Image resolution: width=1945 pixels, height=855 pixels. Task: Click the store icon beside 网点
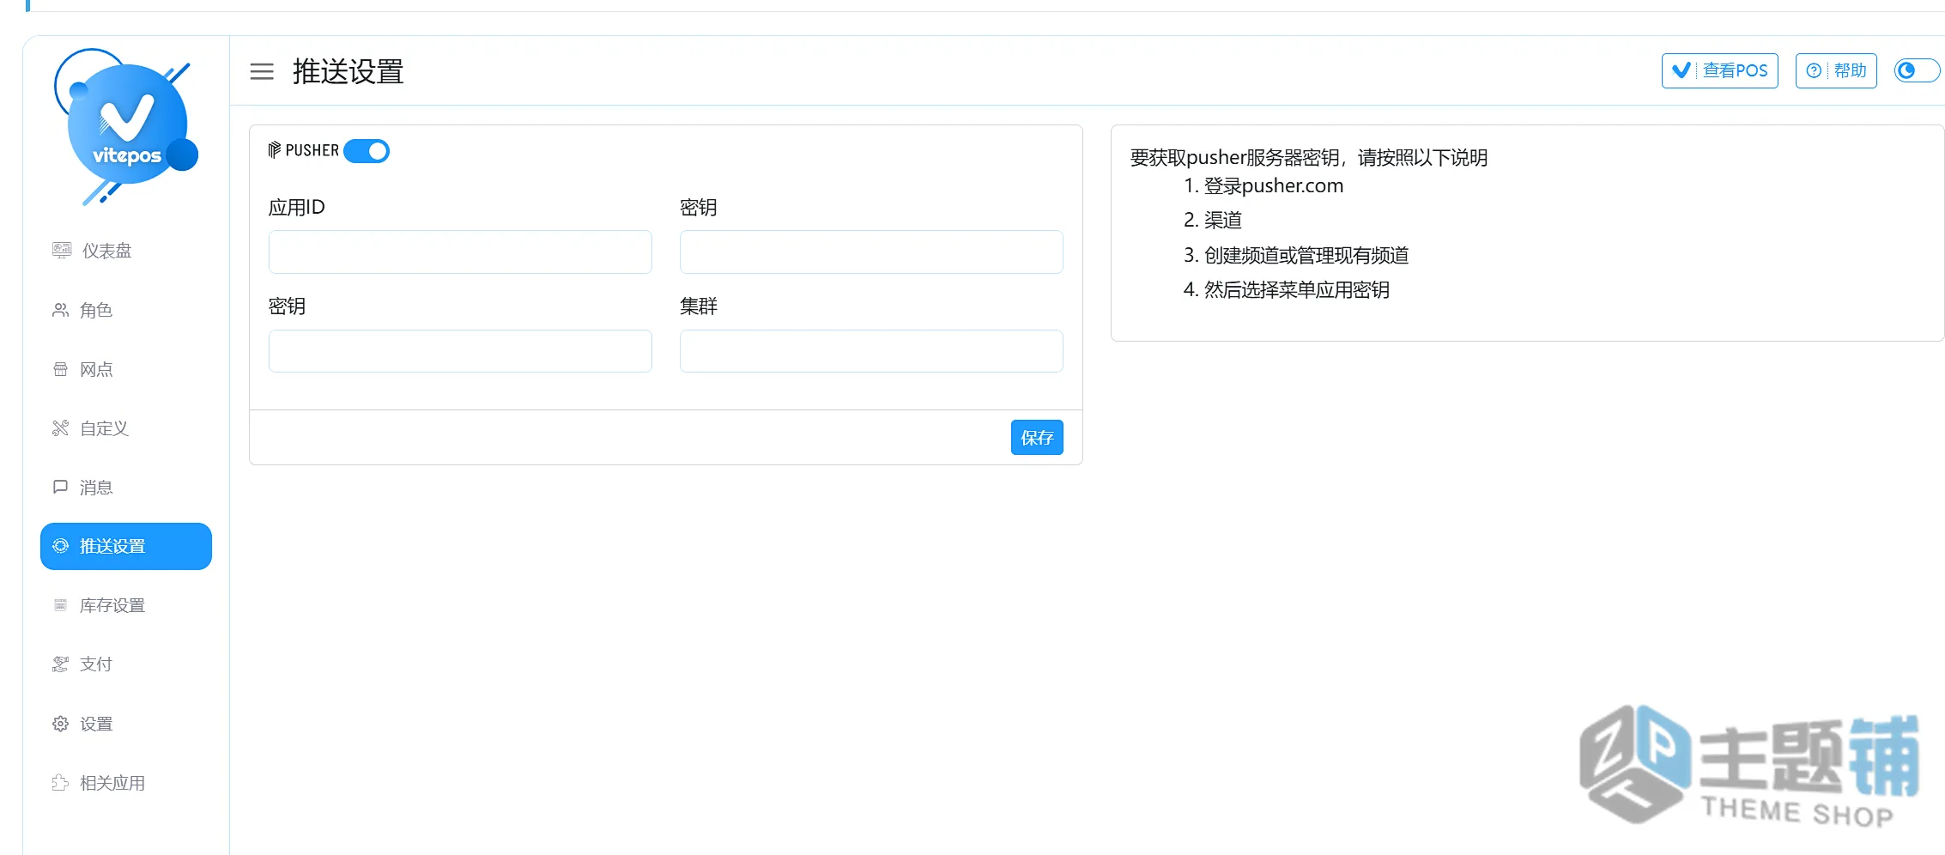60,369
